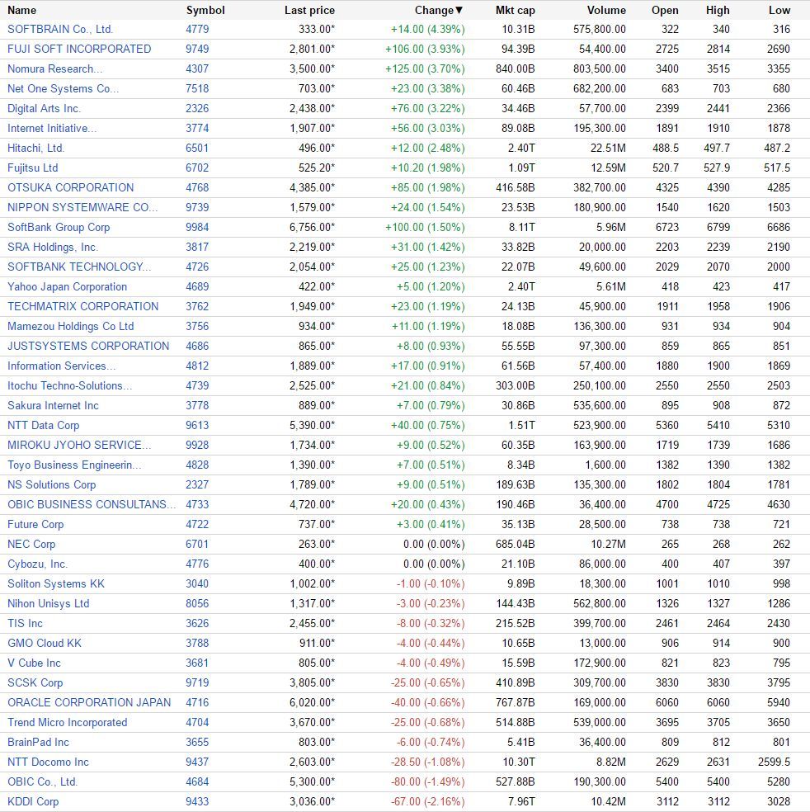Viewport: 810px width, 812px height.
Task: Open the MIROKU JYOHO SERVICE... link
Action: [x=79, y=446]
